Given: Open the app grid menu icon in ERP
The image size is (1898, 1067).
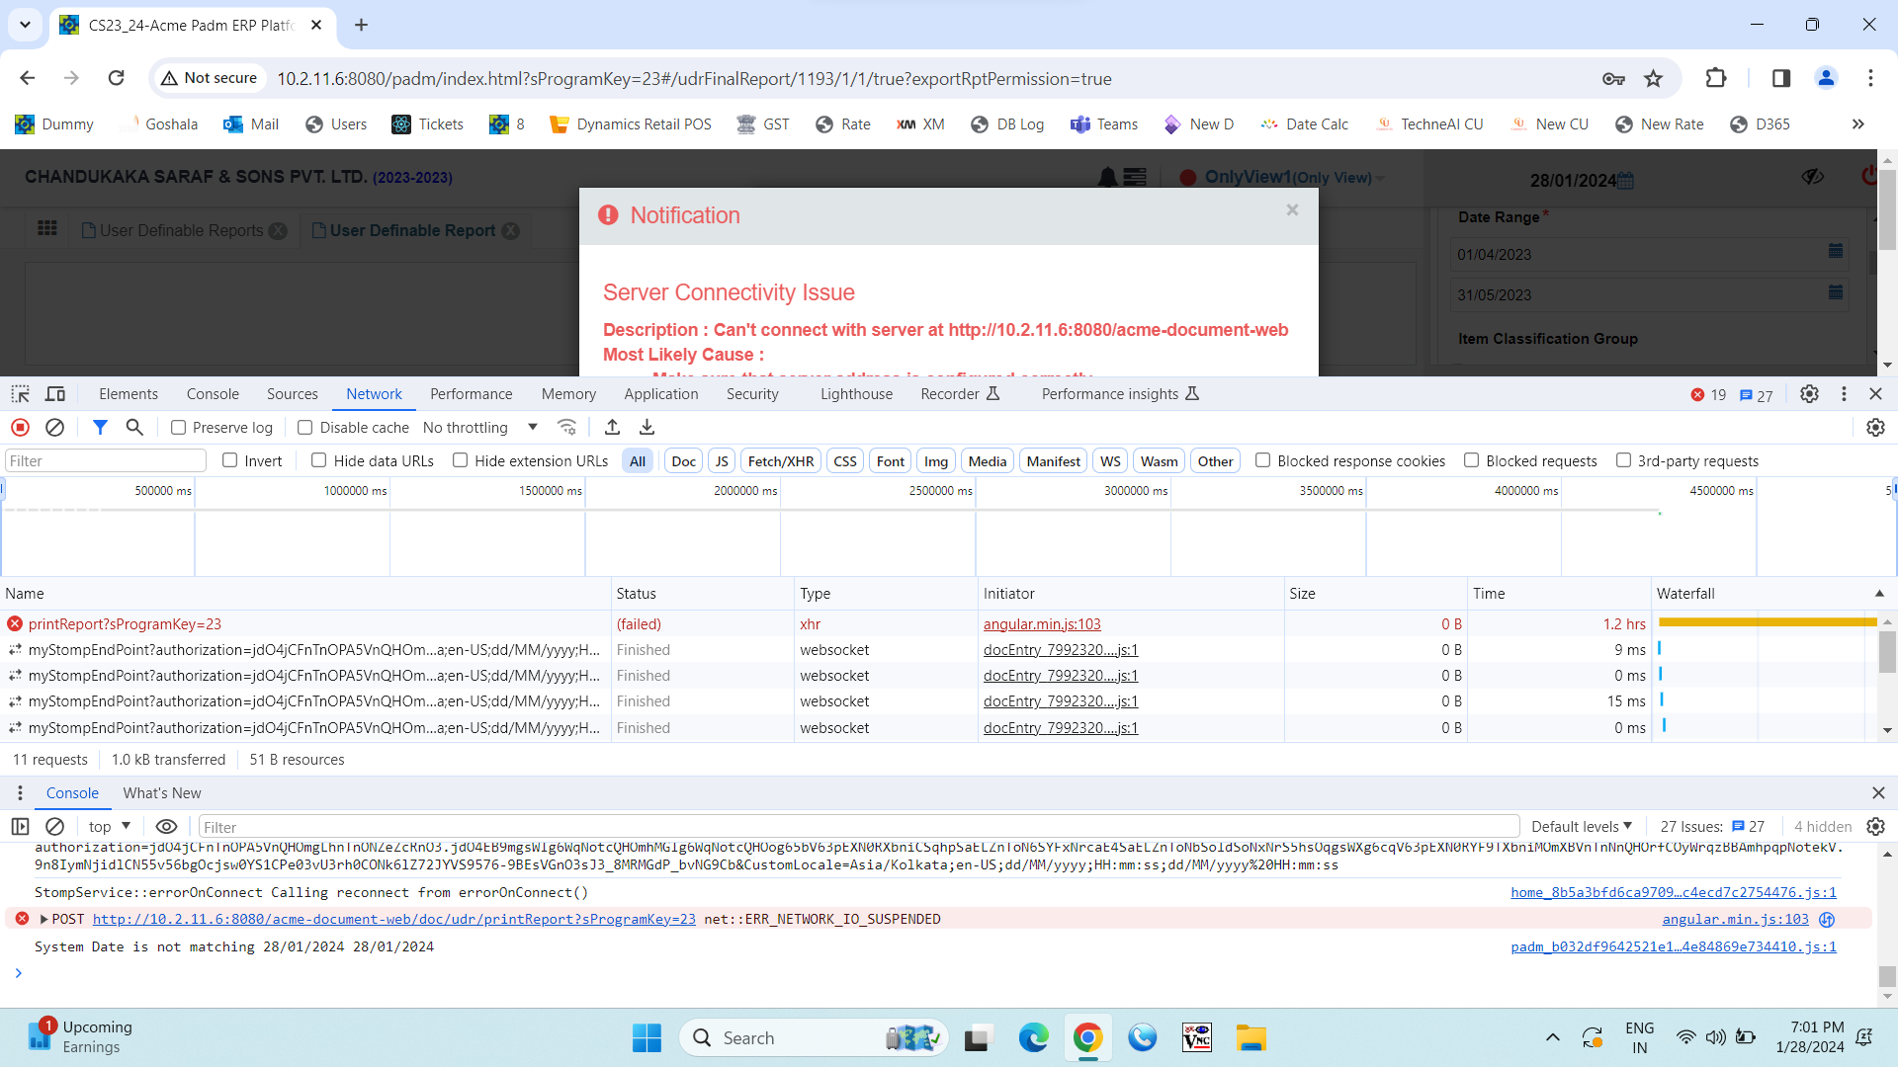Looking at the screenshot, I should click(46, 229).
